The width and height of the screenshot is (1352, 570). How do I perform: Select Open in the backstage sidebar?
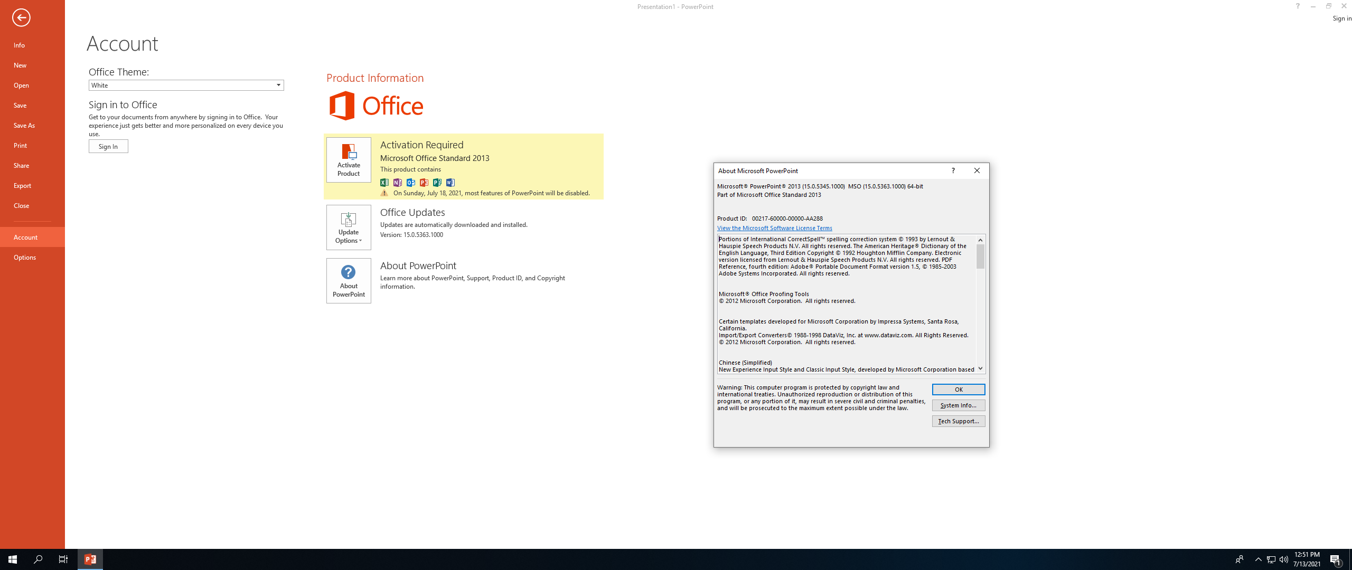coord(32,85)
